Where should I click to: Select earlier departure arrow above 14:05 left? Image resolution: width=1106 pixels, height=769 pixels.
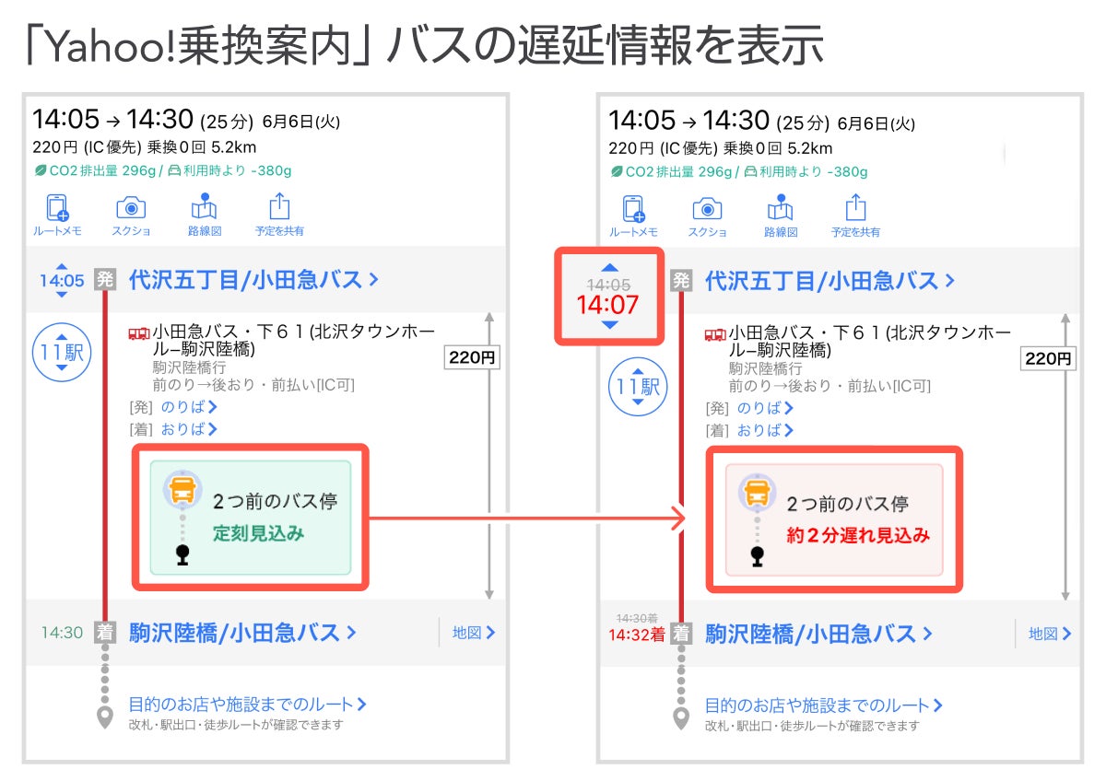(x=61, y=267)
